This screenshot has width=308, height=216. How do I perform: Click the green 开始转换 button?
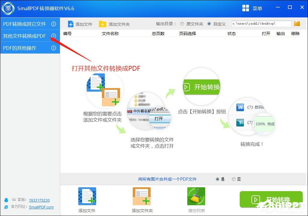[271, 200]
